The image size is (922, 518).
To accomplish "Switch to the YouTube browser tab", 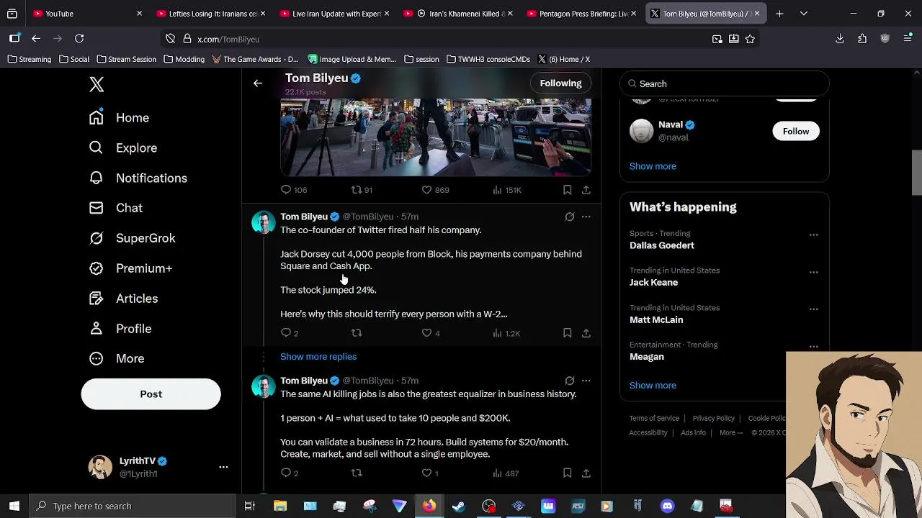I will [88, 14].
